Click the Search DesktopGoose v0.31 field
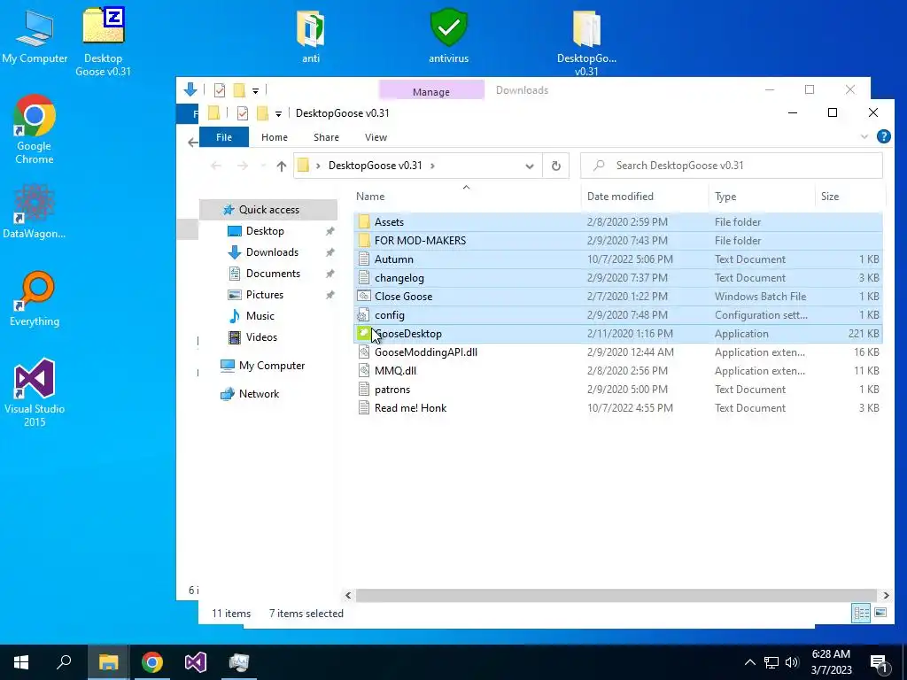Screen dimensions: 907x680 click(731, 166)
